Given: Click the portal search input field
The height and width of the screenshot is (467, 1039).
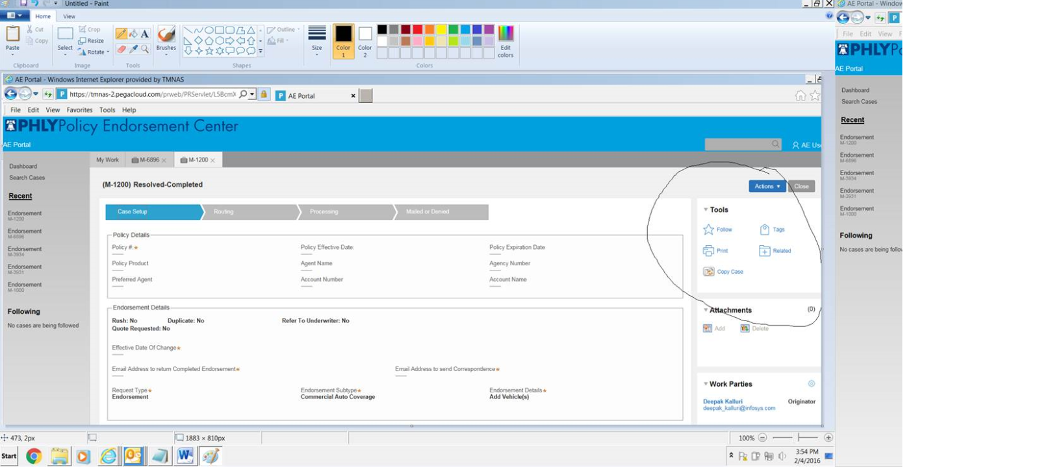Looking at the screenshot, I should 743,144.
